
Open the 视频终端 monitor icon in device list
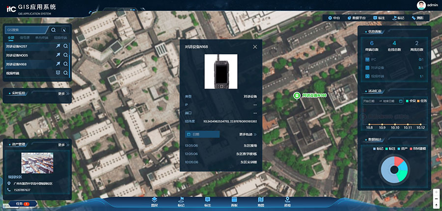coord(58,73)
